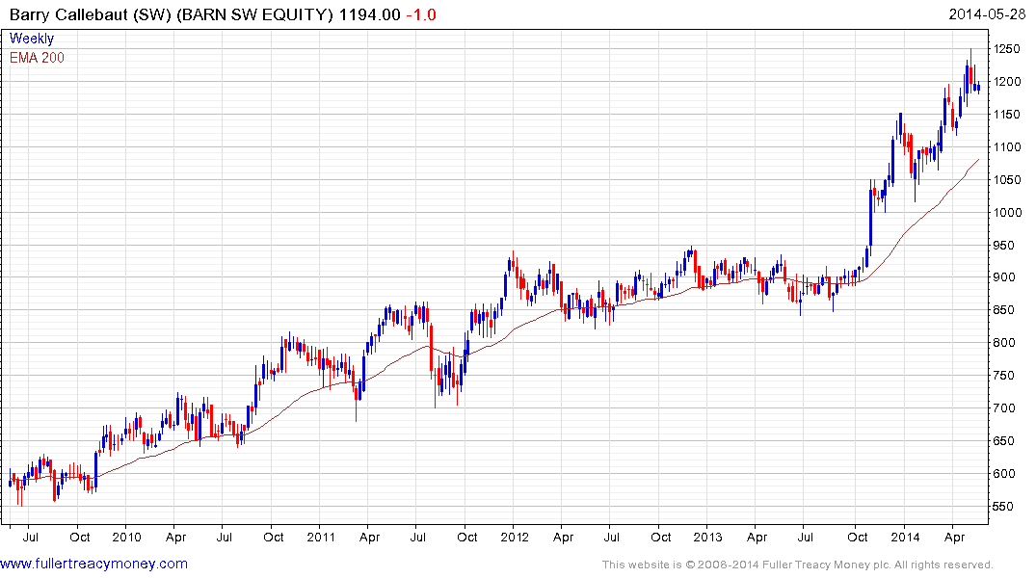Open the www.fullertreacymoney.com link
Image resolution: width=1036 pixels, height=578 pixels.
pyautogui.click(x=93, y=565)
